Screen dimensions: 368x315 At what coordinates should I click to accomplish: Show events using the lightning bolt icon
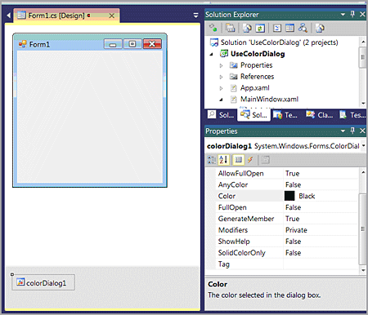pyautogui.click(x=250, y=160)
